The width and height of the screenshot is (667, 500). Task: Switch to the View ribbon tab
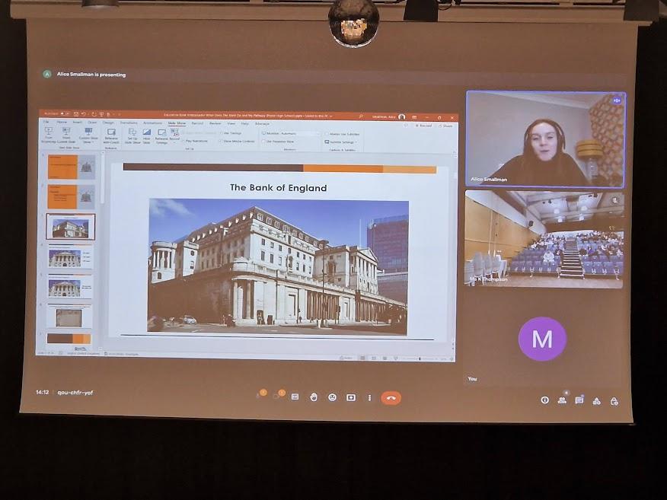coord(231,123)
